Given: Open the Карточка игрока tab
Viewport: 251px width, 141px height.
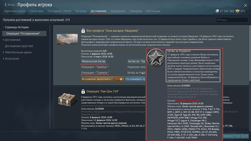Looking at the screenshot, I should click(x=15, y=11).
